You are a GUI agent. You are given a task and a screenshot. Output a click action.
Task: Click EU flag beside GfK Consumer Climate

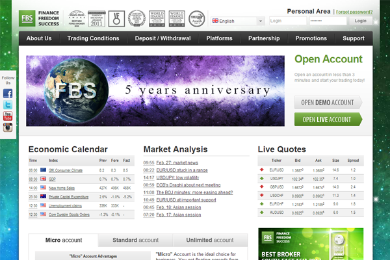pyautogui.click(x=44, y=170)
